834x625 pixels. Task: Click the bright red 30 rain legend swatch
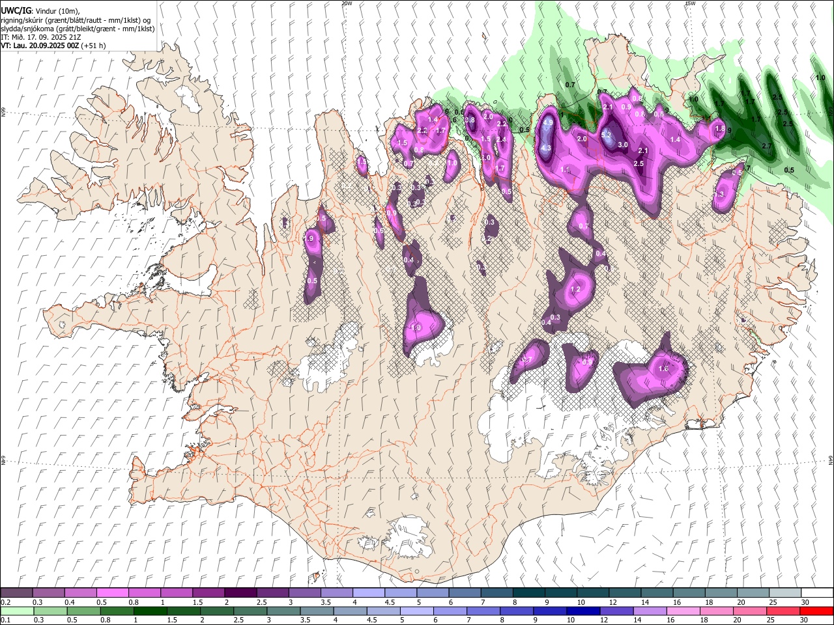pyautogui.click(x=816, y=611)
